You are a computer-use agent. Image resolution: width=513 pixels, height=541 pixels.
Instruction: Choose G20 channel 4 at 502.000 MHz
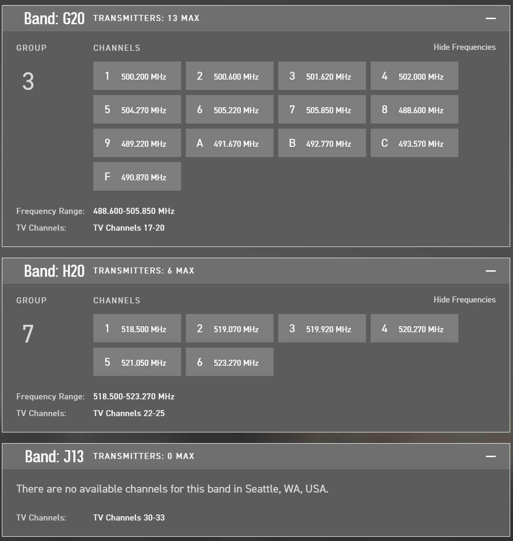coord(414,76)
